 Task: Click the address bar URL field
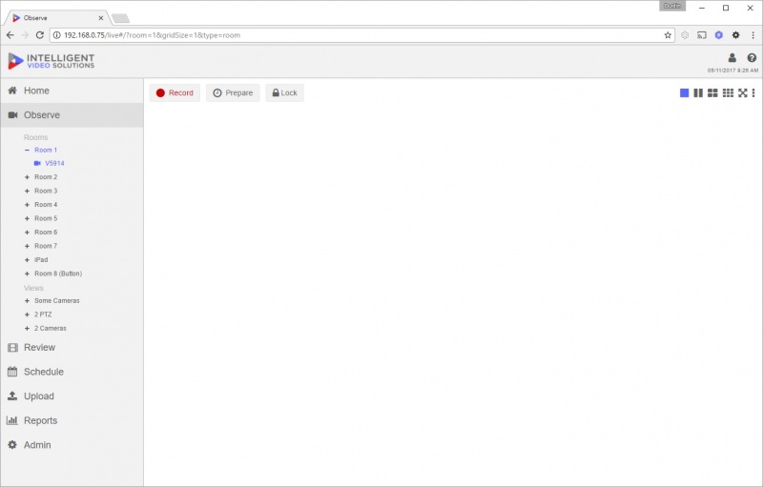coord(361,35)
